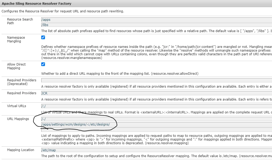
Task: Edit the /apps Resource Search Path field
Action: coord(156,19)
